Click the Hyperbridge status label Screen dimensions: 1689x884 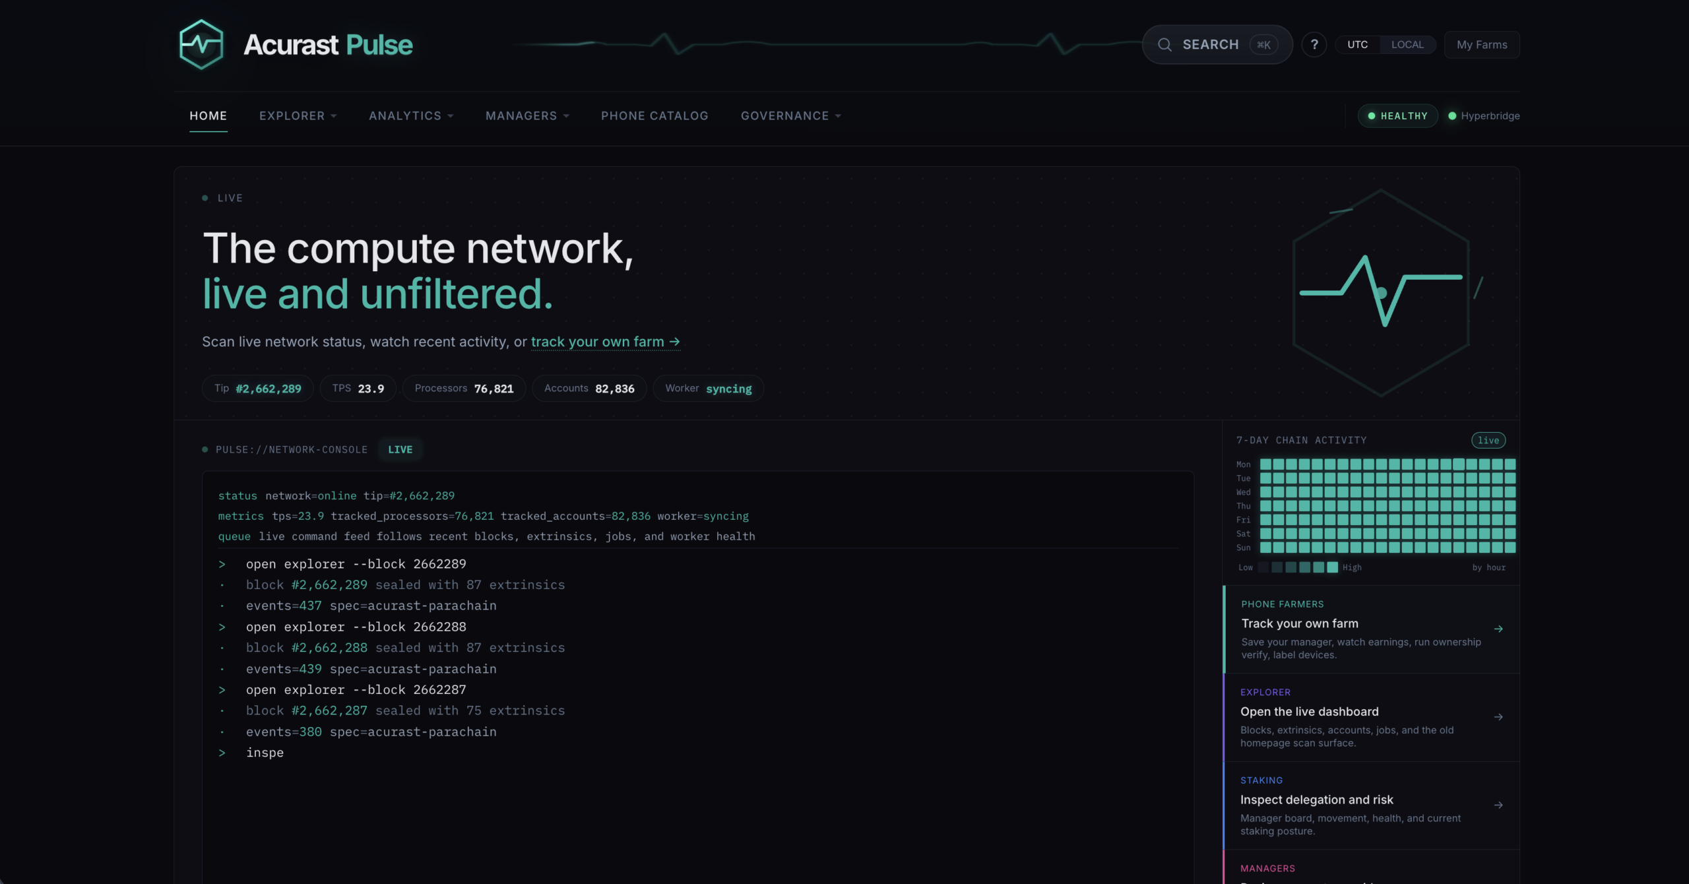point(1490,115)
